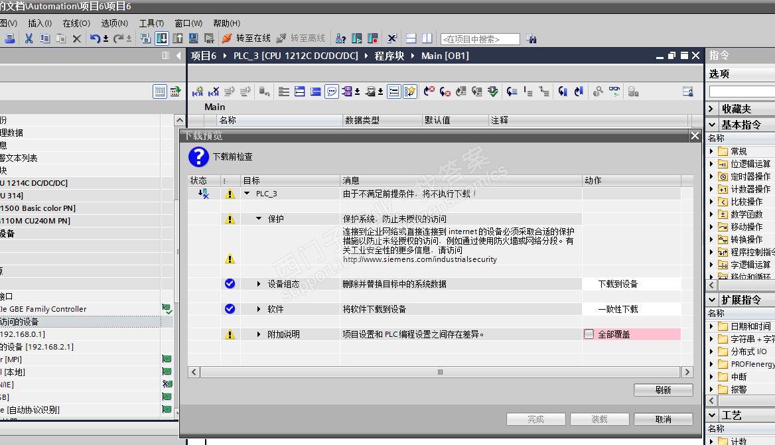Click the Split editor horizontally icon
775x445 pixels.
tap(411, 38)
